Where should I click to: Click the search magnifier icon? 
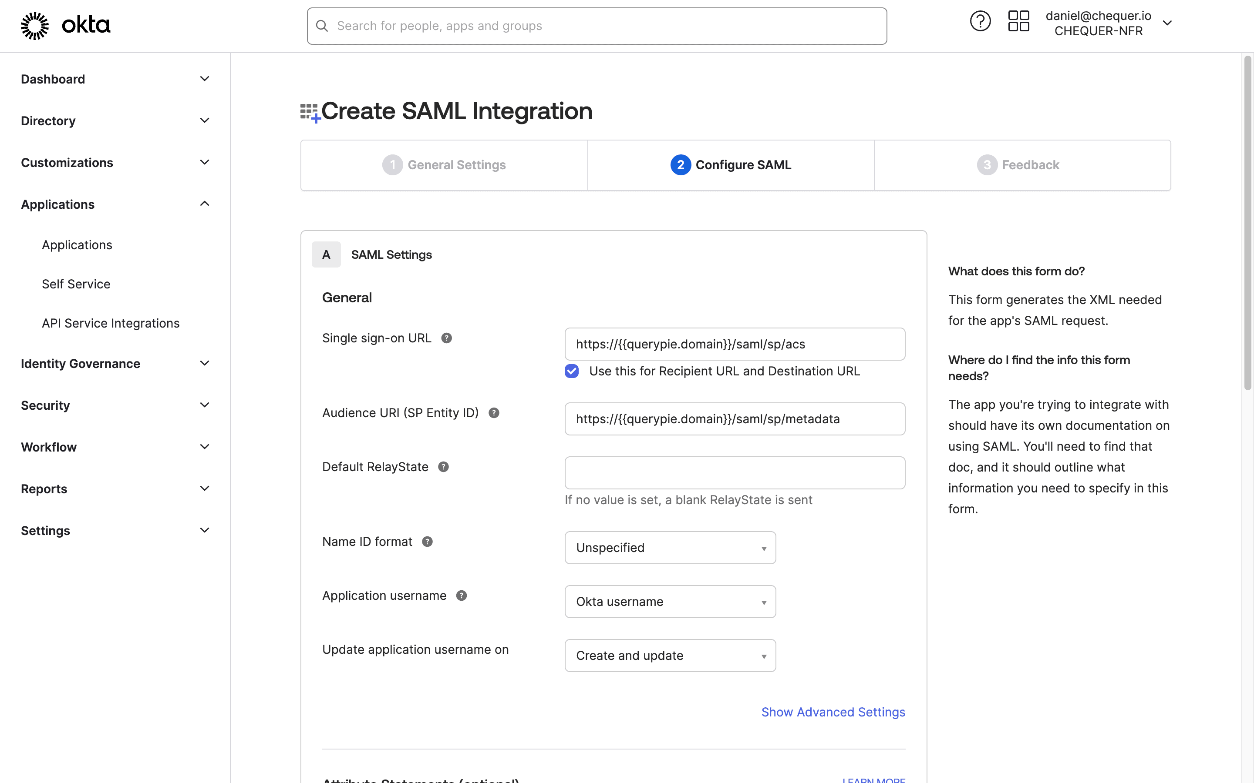(322, 26)
